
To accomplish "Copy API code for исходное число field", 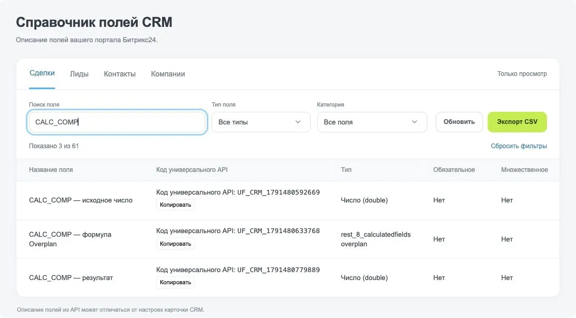I will point(175,205).
